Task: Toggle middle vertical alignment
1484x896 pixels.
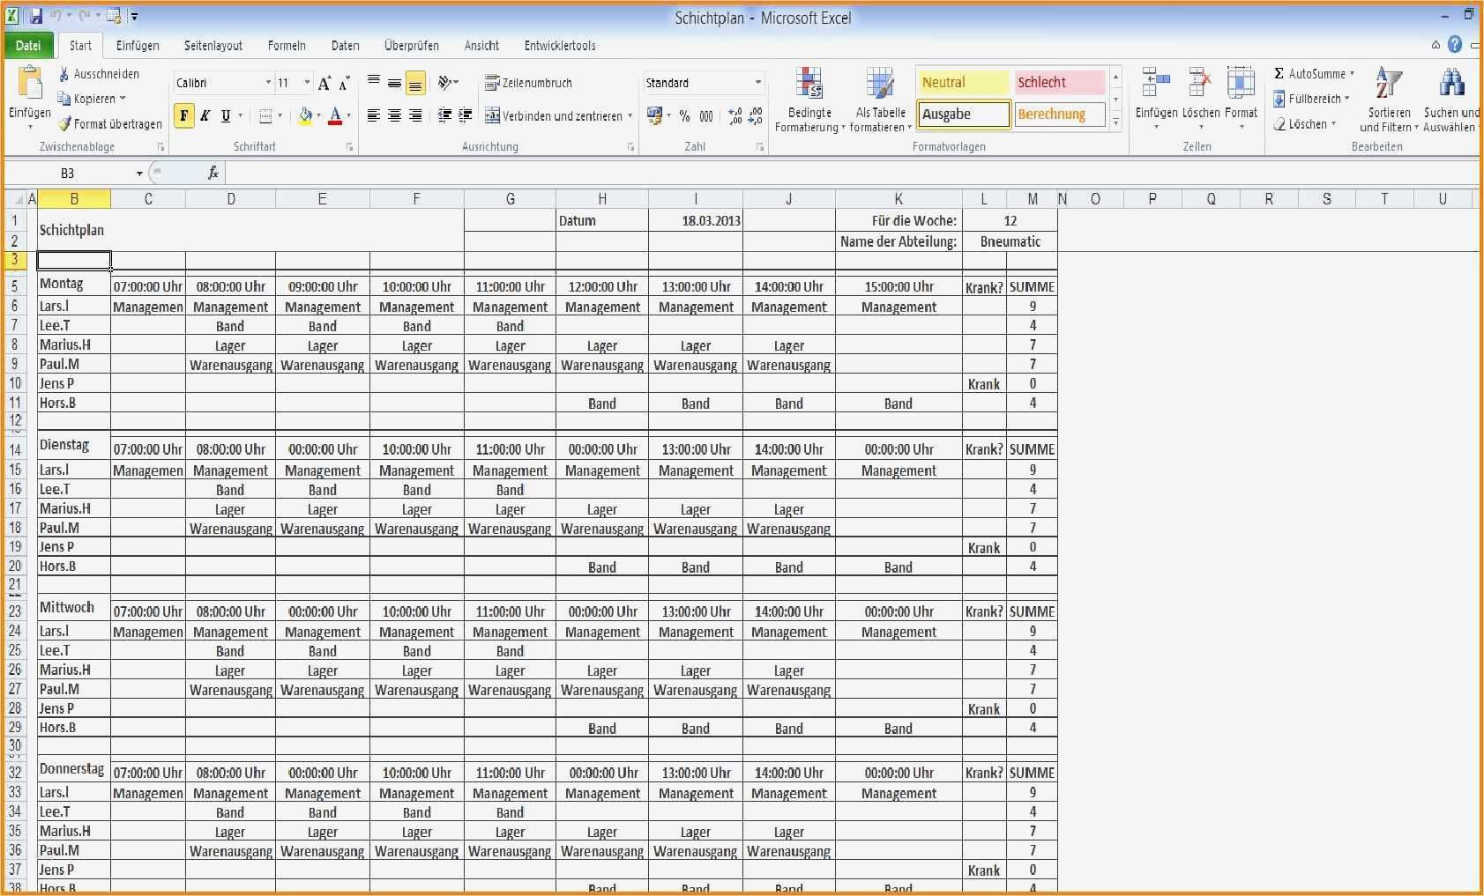Action: coord(394,83)
